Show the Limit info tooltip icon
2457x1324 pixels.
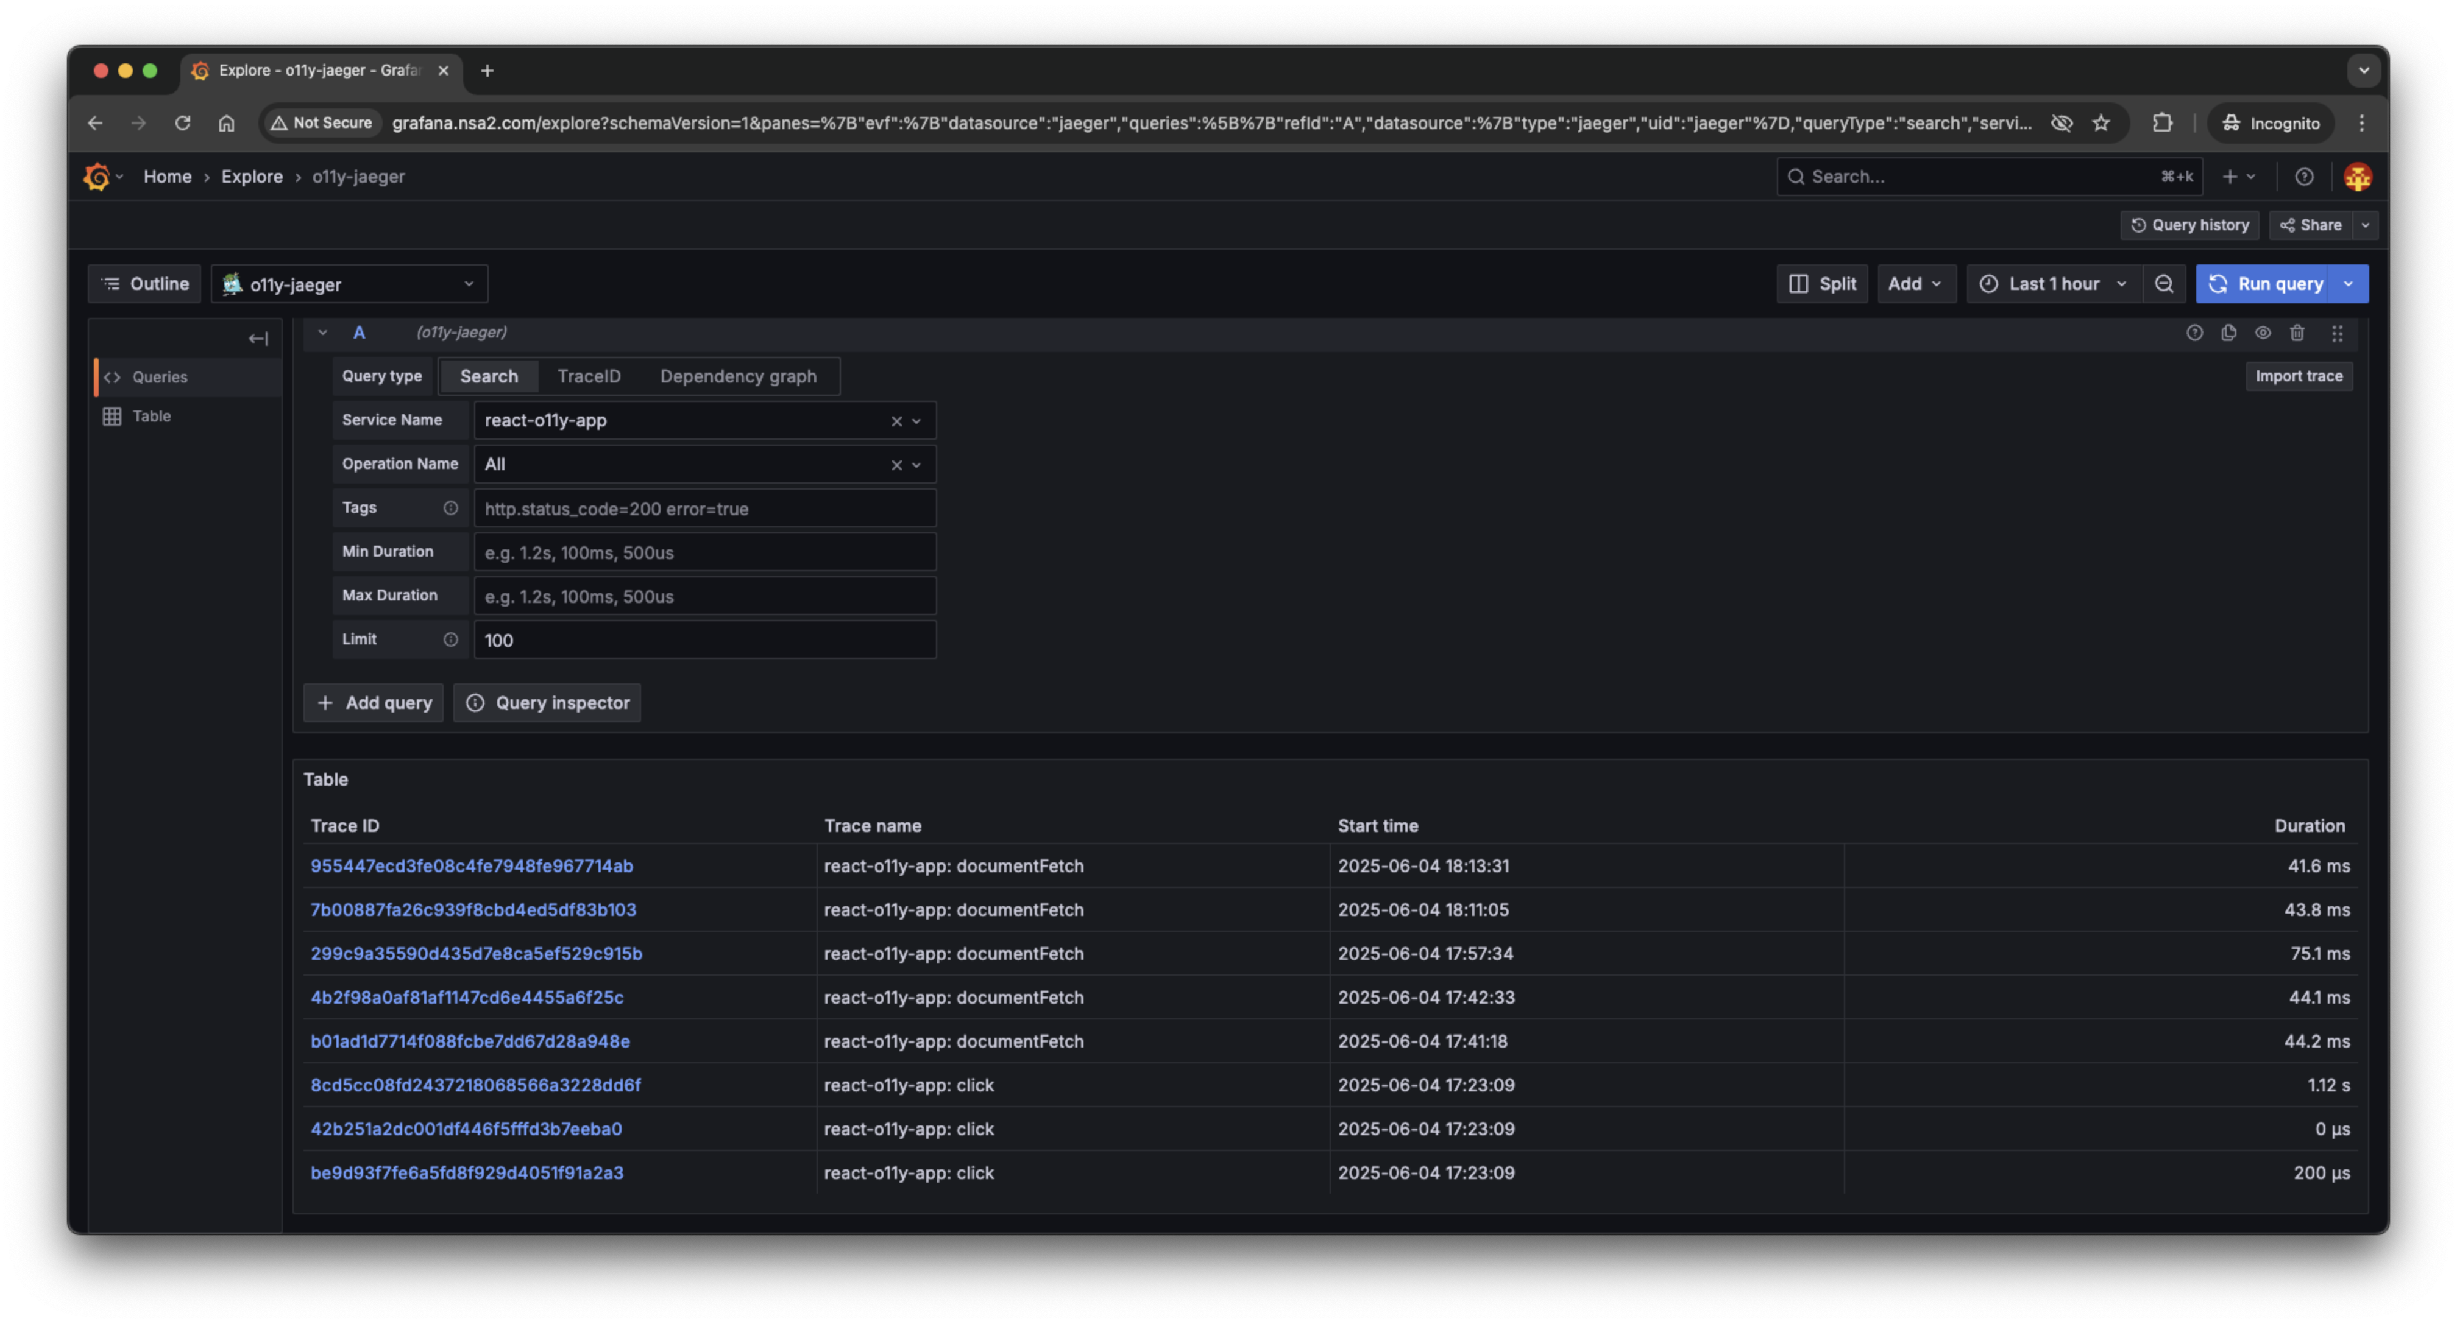(x=450, y=639)
